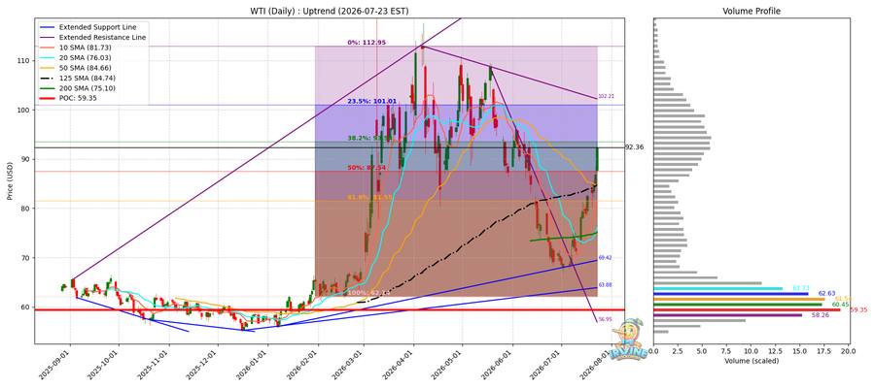Screen dimensions: 875x388
Task: Click the red POC volume profile bar
Action: point(748,309)
